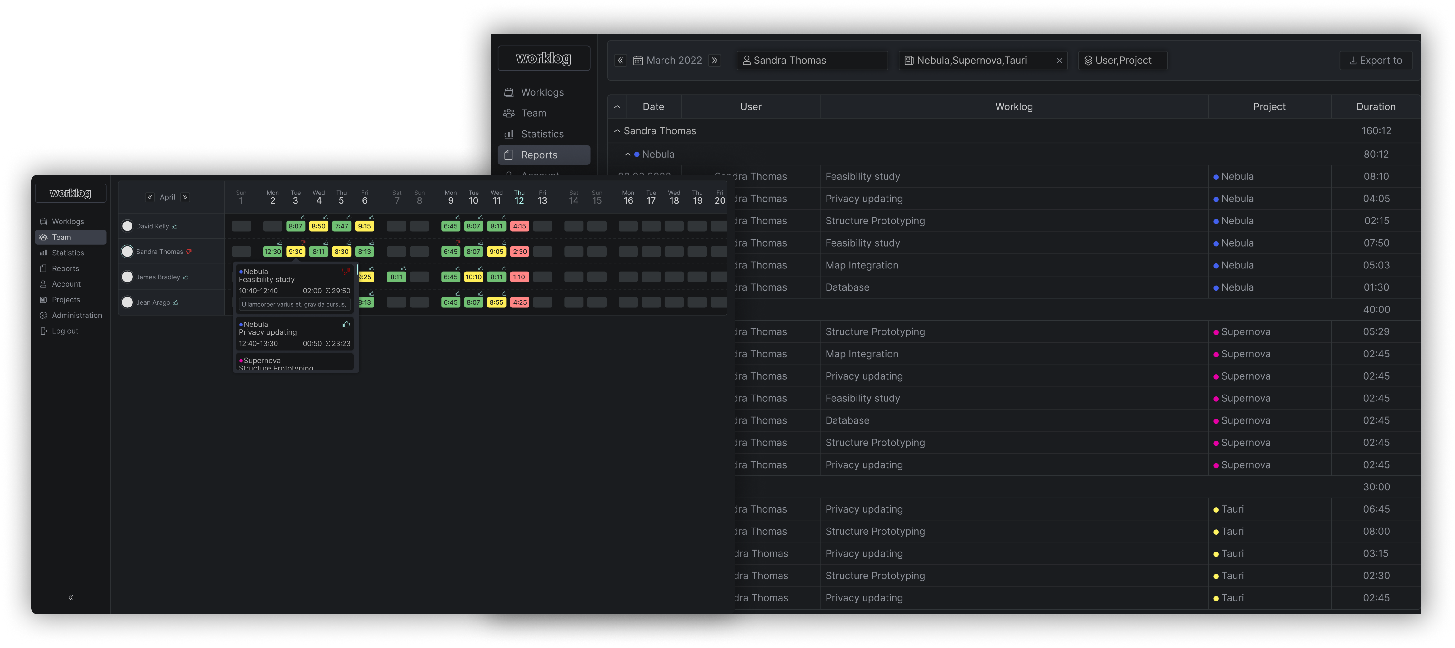Click the scrollbar of the worklog popup
1455x648 pixels.
(357, 270)
